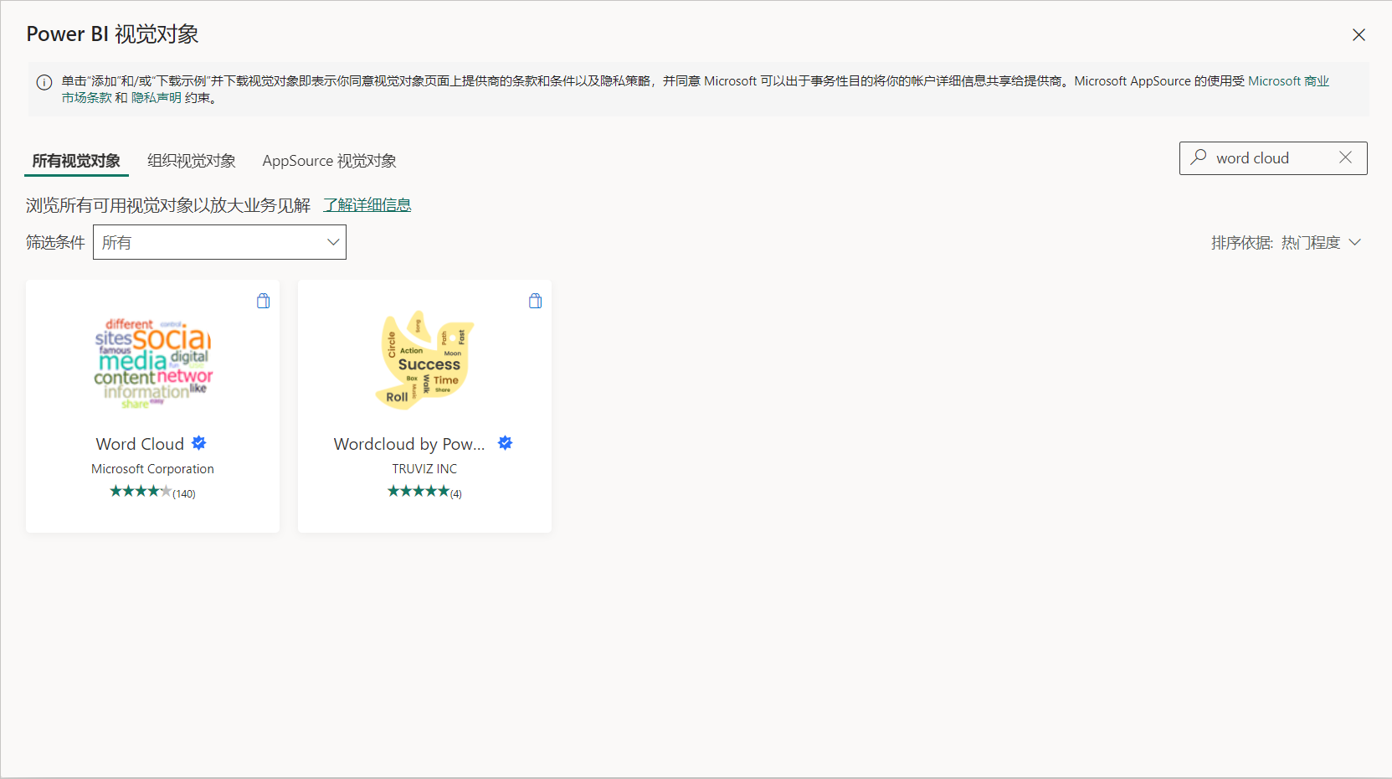This screenshot has height=779, width=1392.
Task: Focus the 'word cloud' search field
Action: pos(1272,158)
